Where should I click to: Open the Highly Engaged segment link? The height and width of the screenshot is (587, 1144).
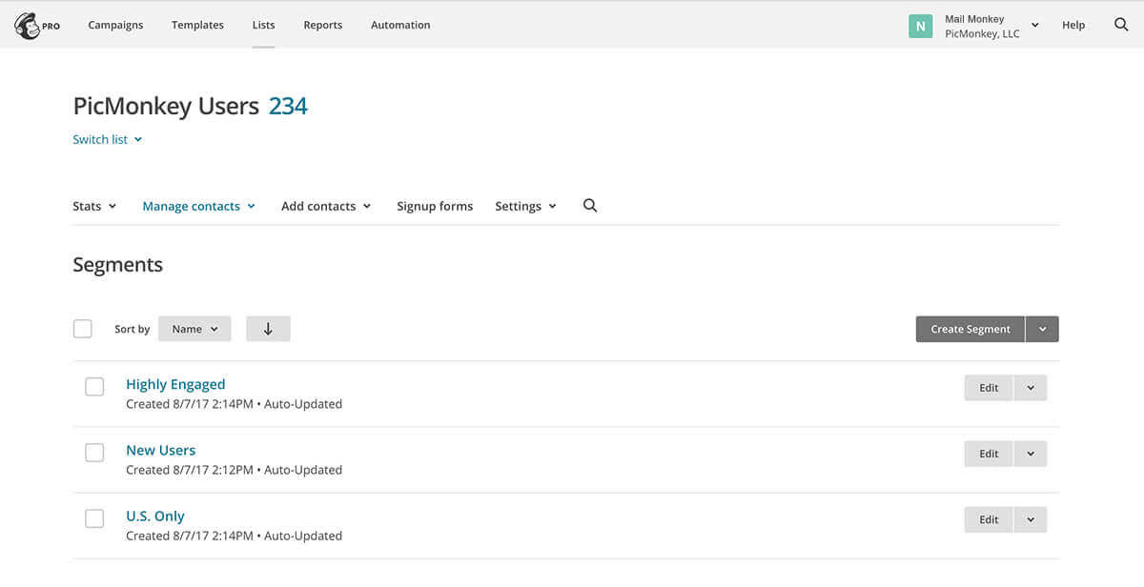175,384
